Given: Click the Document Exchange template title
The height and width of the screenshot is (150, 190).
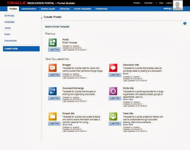Looking at the screenshot, I should point(73,88).
